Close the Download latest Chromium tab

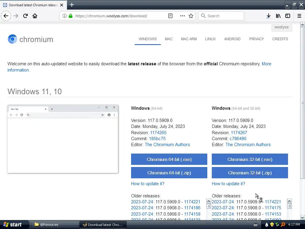coord(62,5)
